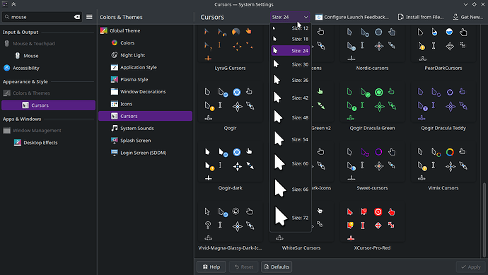
Task: Open Night Light settings icon
Action: coord(114,55)
